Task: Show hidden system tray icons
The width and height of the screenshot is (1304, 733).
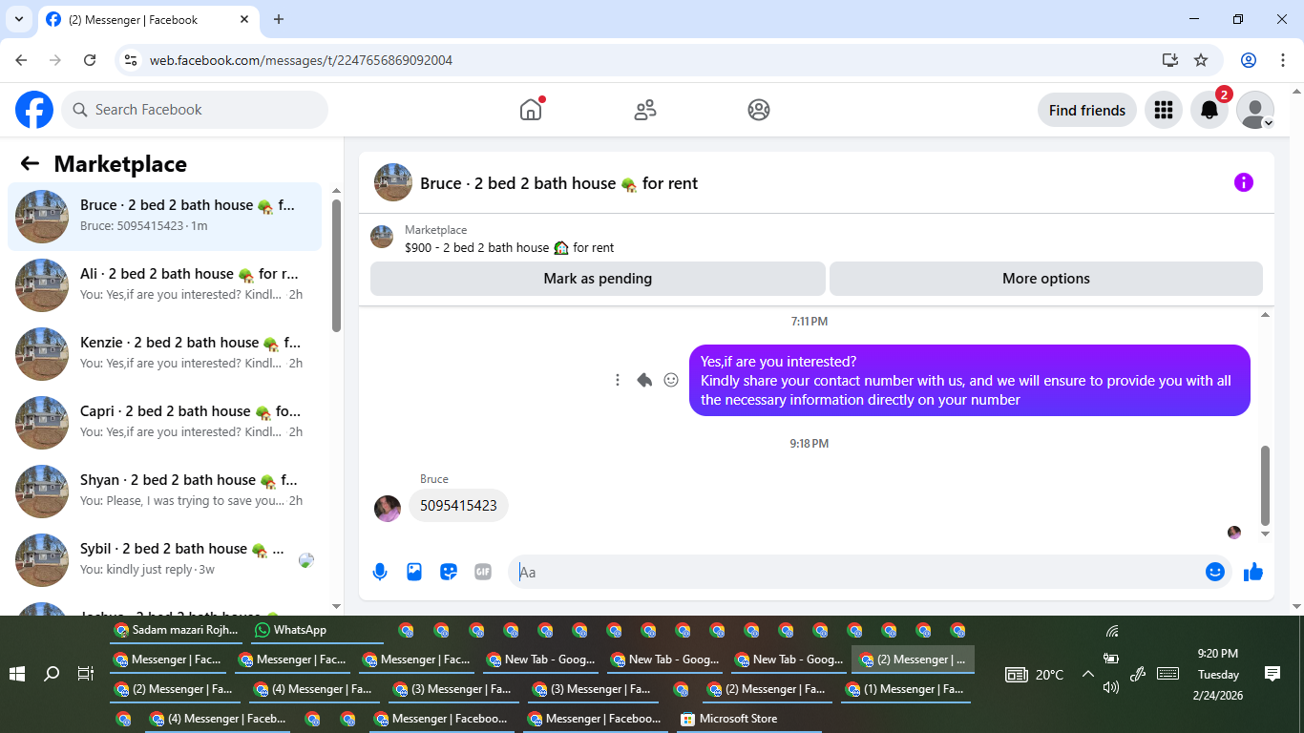Action: click(1087, 674)
